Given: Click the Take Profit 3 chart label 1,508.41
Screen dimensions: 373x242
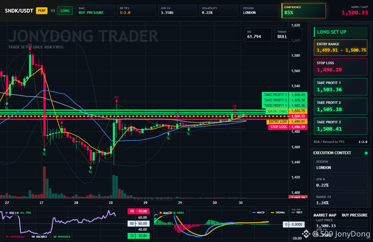Looking at the screenshot, I should click(x=284, y=95).
